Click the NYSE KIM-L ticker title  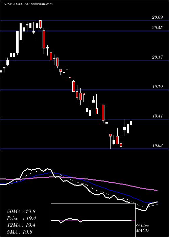13,4
